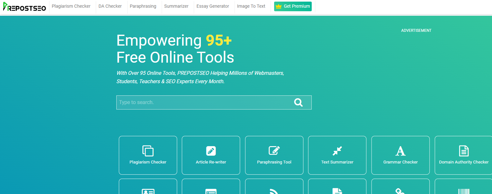Select the Paraphrasing Tool pencil icon
492x194 pixels.
click(274, 150)
